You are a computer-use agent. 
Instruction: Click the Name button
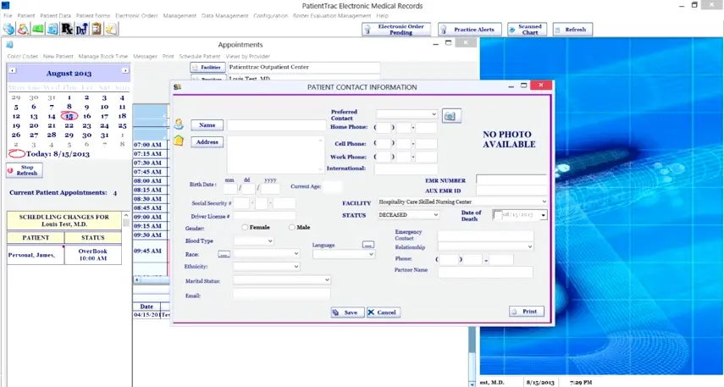207,125
